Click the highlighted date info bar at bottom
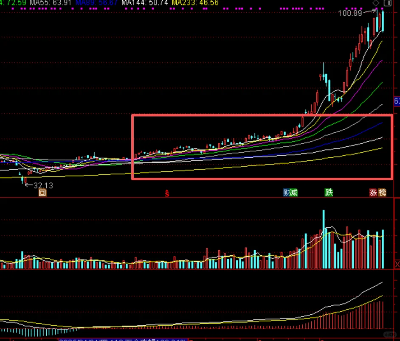The image size is (400, 341). [x=123, y=340]
